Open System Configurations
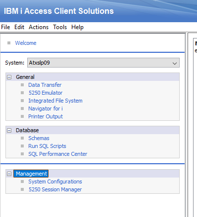 pos(55,181)
